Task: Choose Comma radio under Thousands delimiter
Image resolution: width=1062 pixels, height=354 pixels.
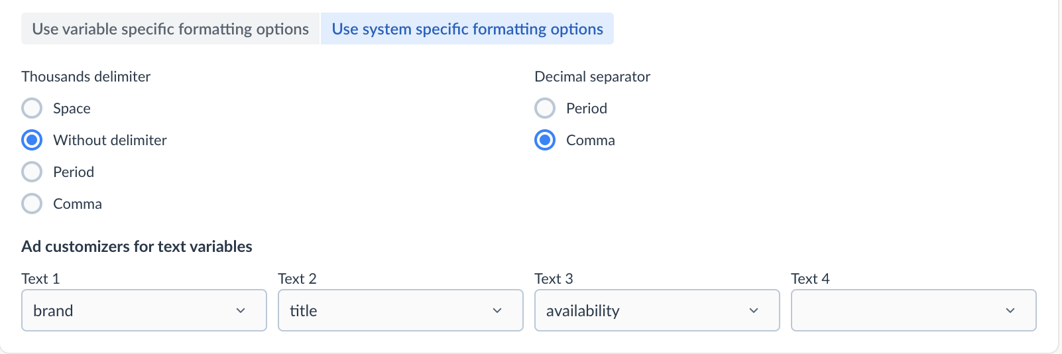Action: click(x=32, y=204)
